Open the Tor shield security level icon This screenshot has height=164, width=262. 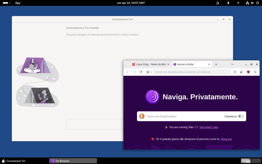click(235, 72)
